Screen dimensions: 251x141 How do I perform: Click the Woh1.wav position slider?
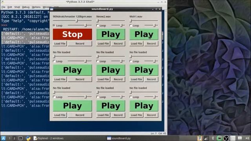(144, 21)
